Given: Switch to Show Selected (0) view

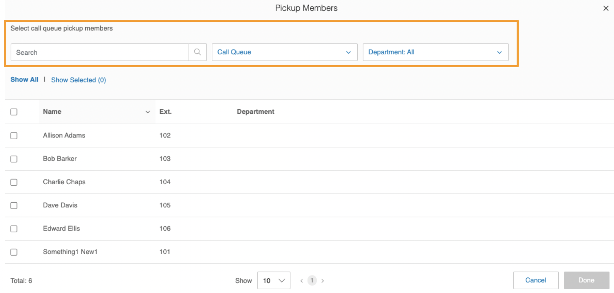Looking at the screenshot, I should click(x=78, y=80).
